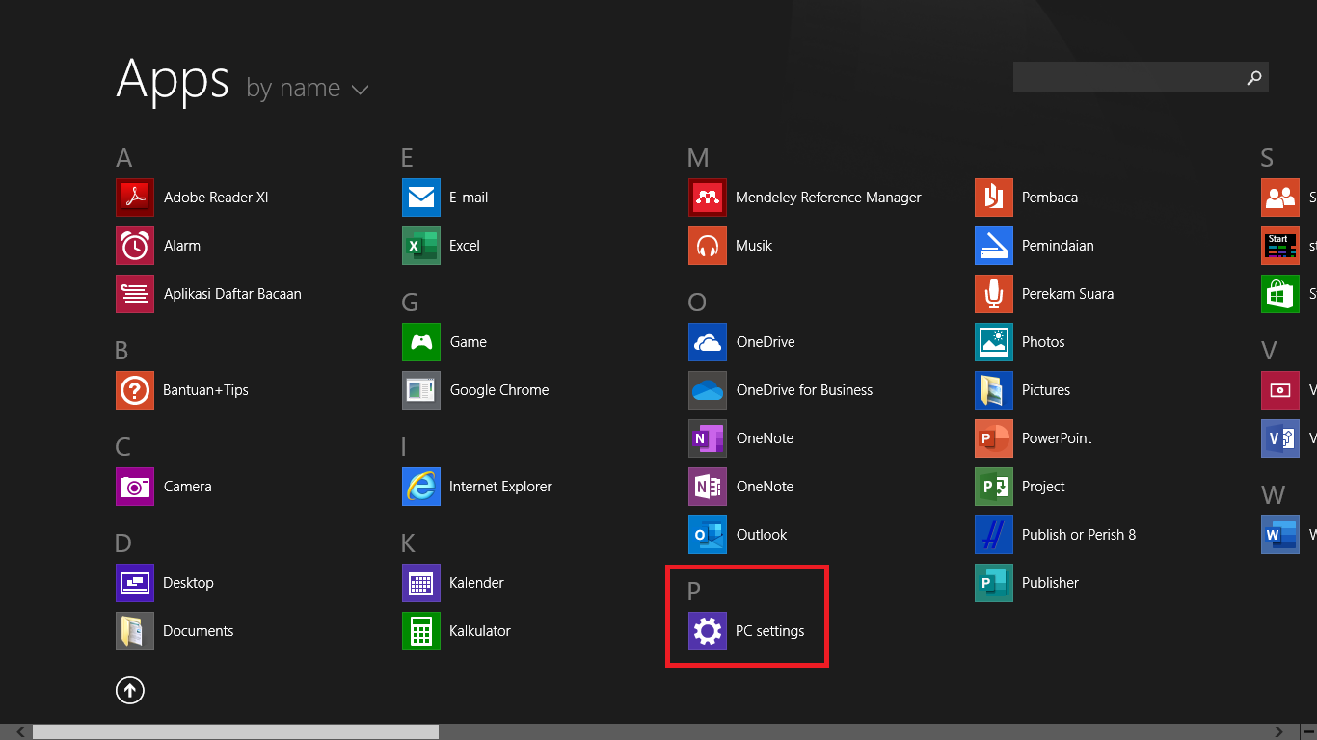Open the Bantuan+Tips app
The width and height of the screenshot is (1317, 740).
point(182,390)
